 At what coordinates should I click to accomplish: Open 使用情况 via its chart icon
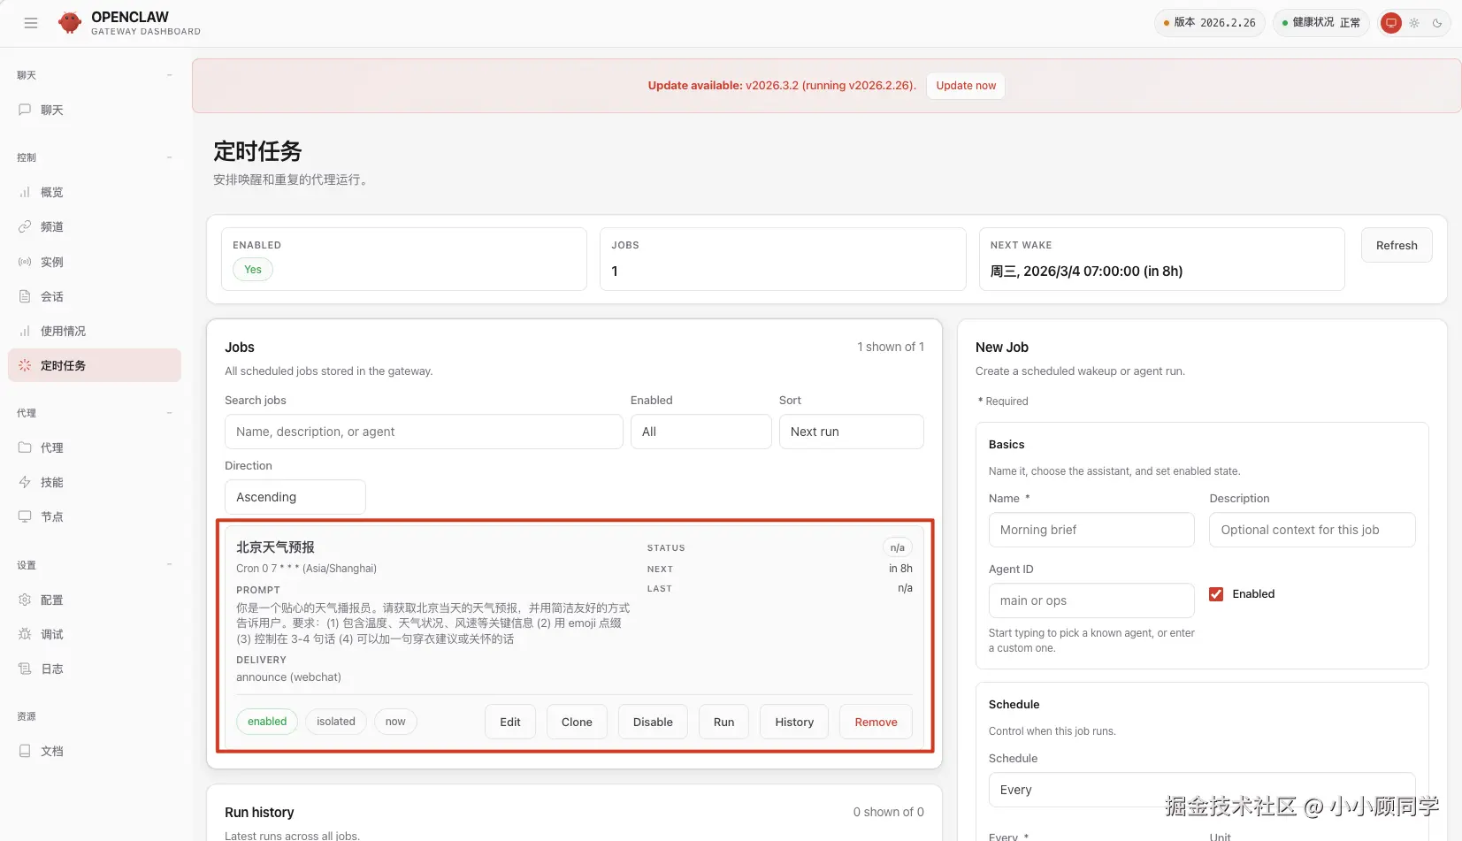pos(25,331)
